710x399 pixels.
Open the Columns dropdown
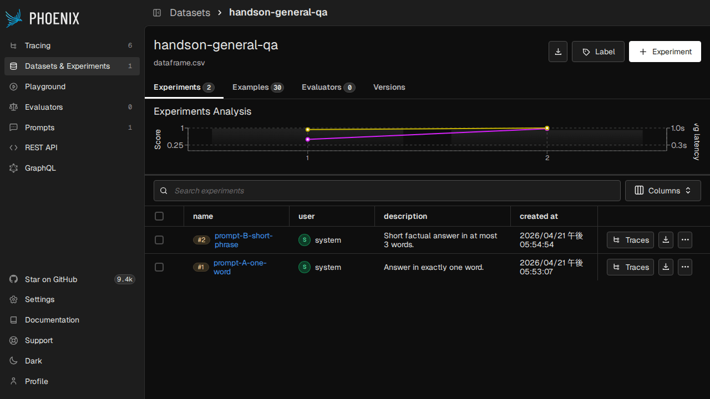[x=663, y=191]
